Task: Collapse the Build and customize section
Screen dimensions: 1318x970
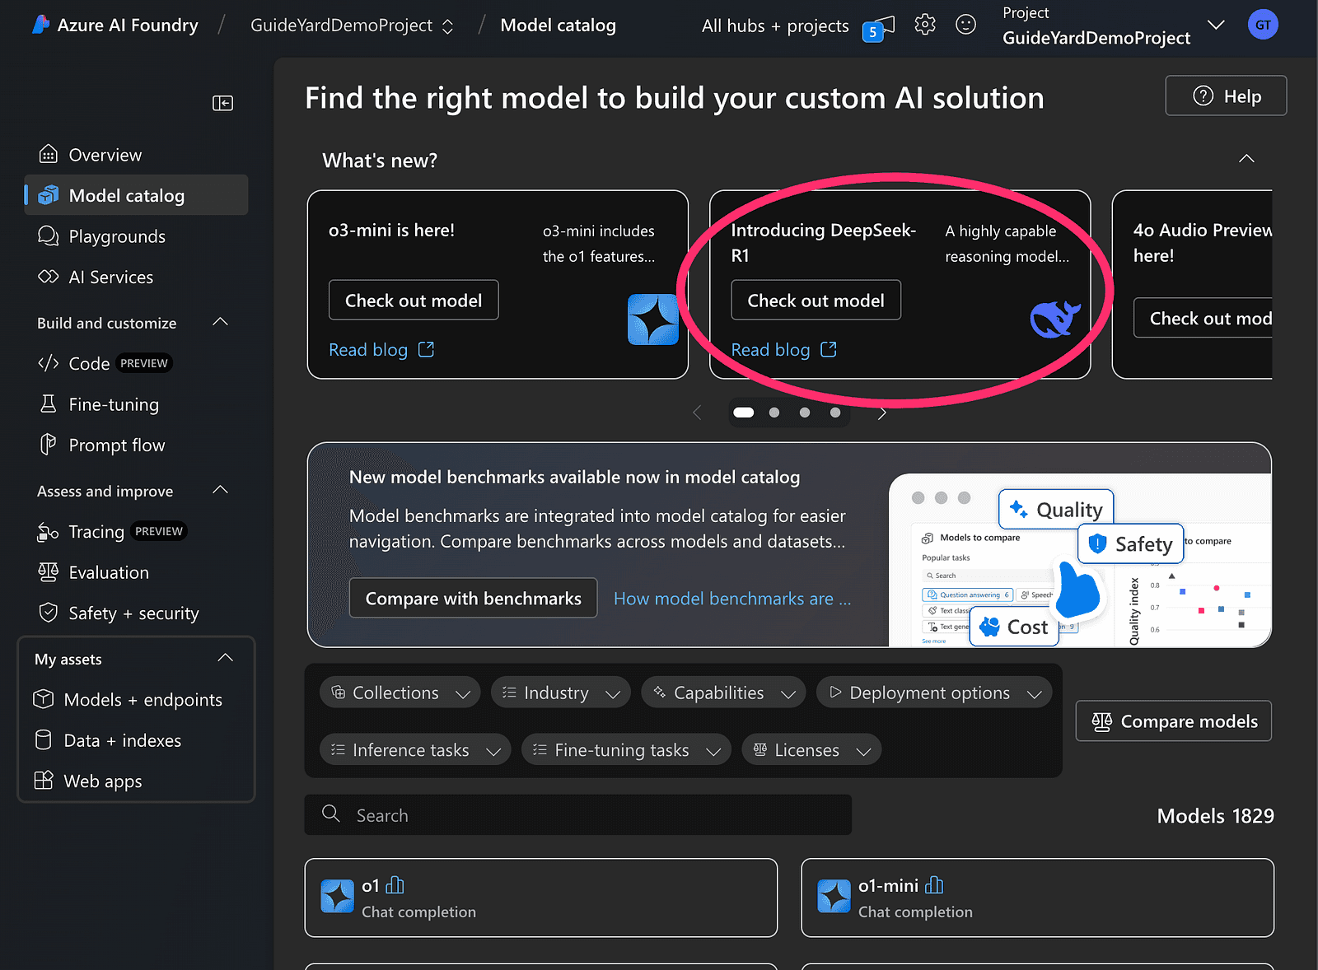Action: coord(220,322)
